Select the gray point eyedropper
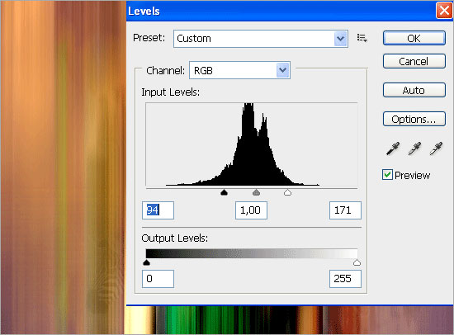454x335 pixels. coord(414,149)
